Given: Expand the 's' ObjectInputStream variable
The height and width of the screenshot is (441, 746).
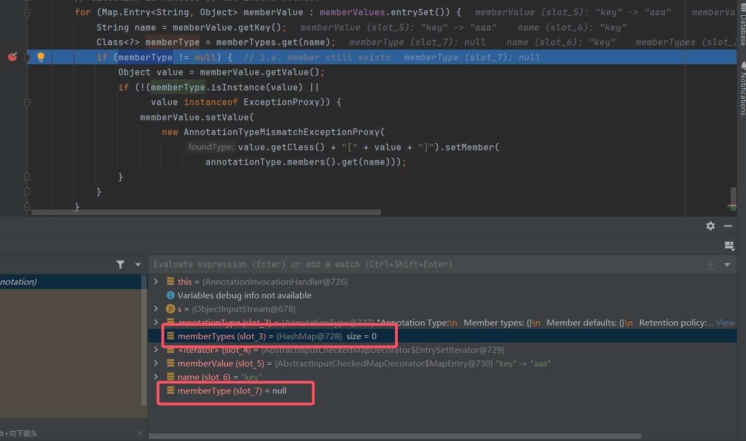Looking at the screenshot, I should (x=156, y=309).
